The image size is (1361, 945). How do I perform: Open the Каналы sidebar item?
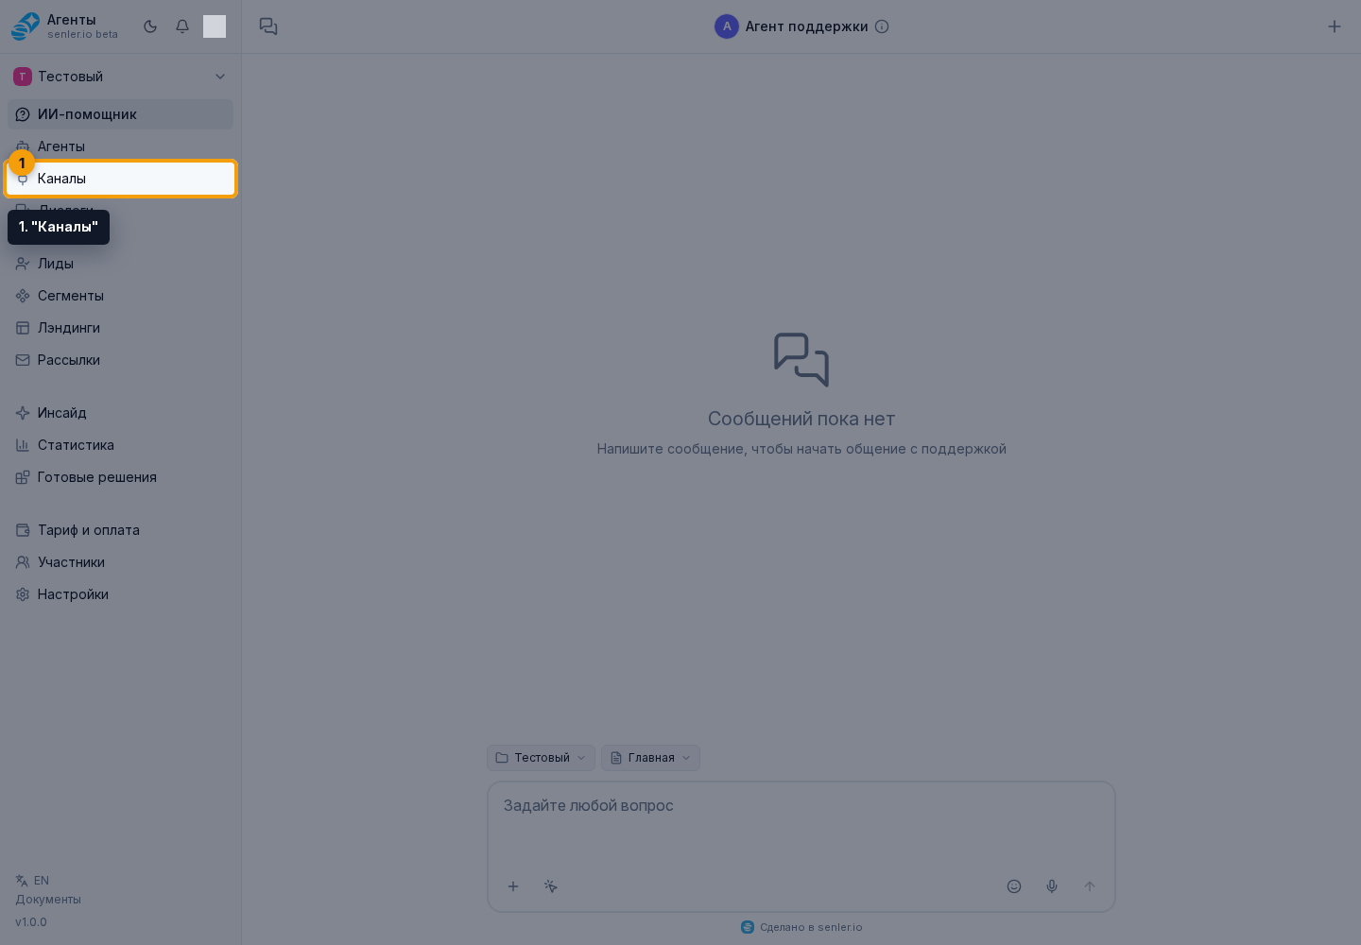click(x=120, y=179)
